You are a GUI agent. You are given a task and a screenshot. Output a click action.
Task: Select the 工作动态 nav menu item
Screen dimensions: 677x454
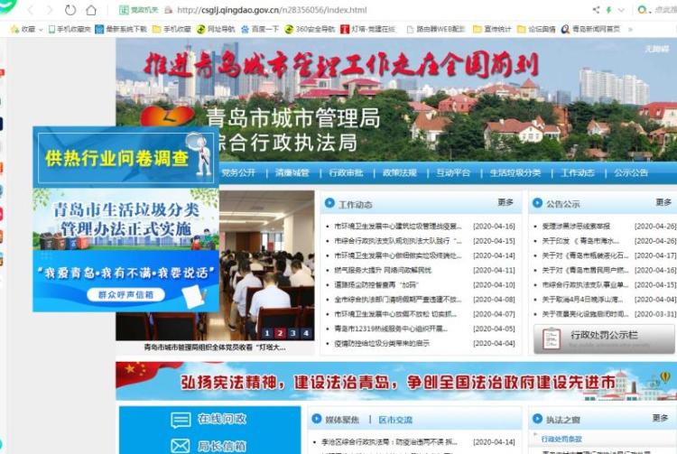[578, 172]
